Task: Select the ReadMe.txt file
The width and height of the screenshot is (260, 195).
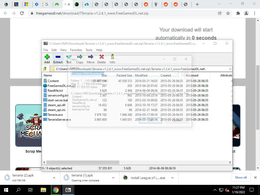Action: click(x=55, y=91)
